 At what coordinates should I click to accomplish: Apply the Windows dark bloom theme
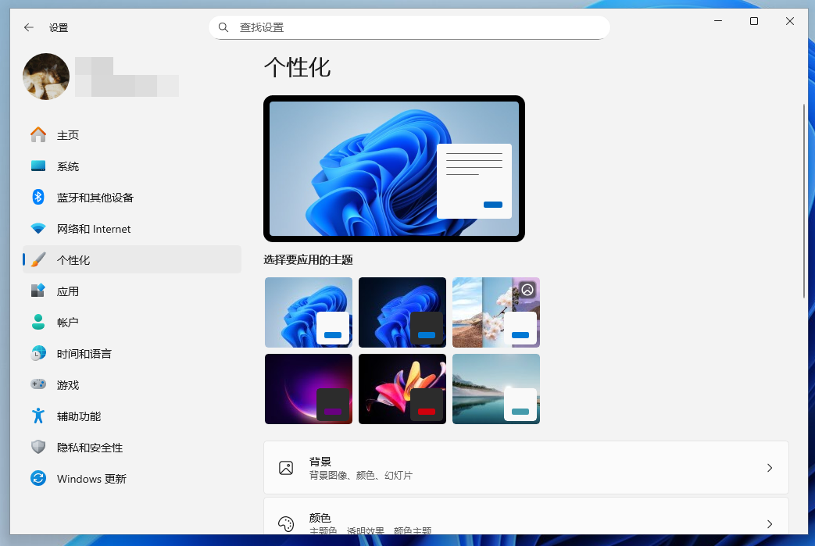[402, 312]
